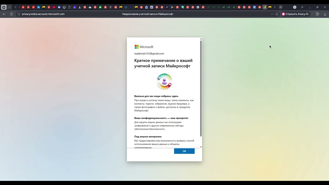Switch to the blank document tab
Image resolution: width=329 pixels, height=185 pixels.
pos(69,7)
